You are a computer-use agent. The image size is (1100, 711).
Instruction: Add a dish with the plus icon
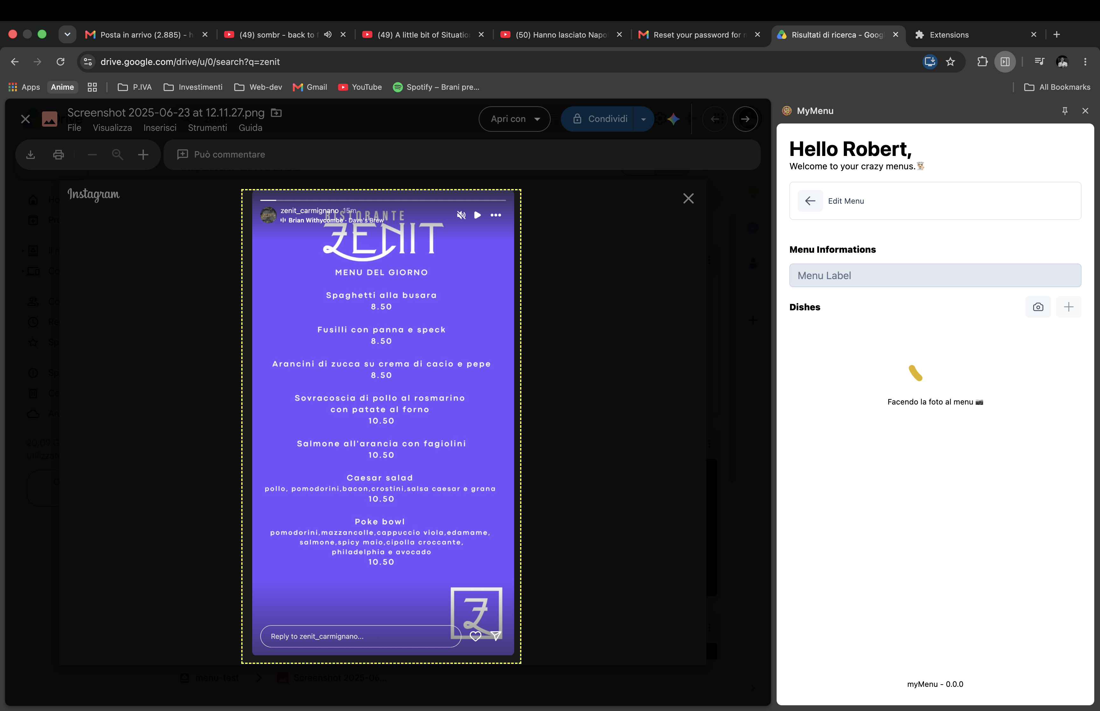1068,307
